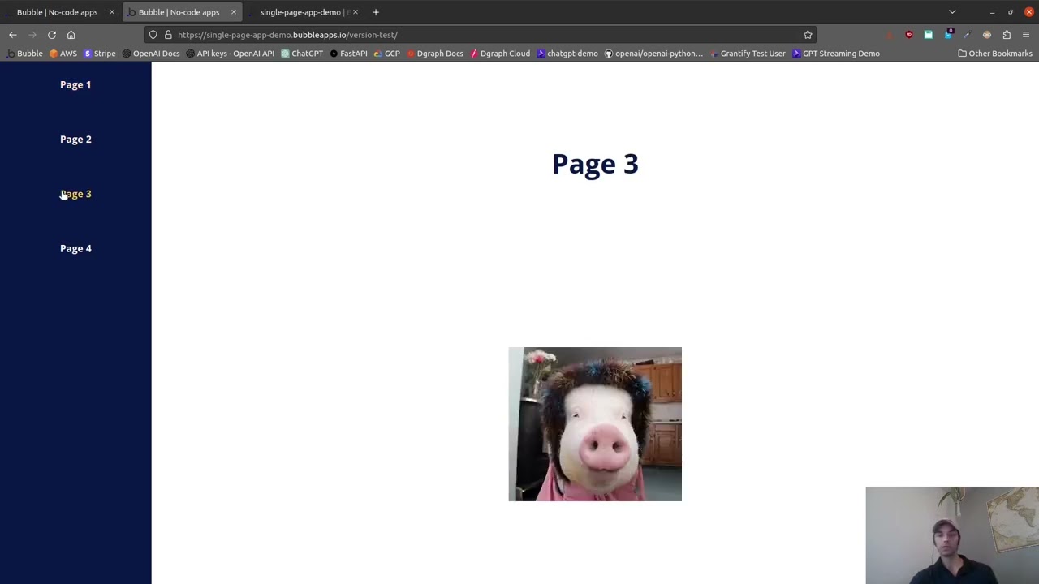
Task: Navigate to Page 4 in sidebar
Action: click(x=75, y=249)
